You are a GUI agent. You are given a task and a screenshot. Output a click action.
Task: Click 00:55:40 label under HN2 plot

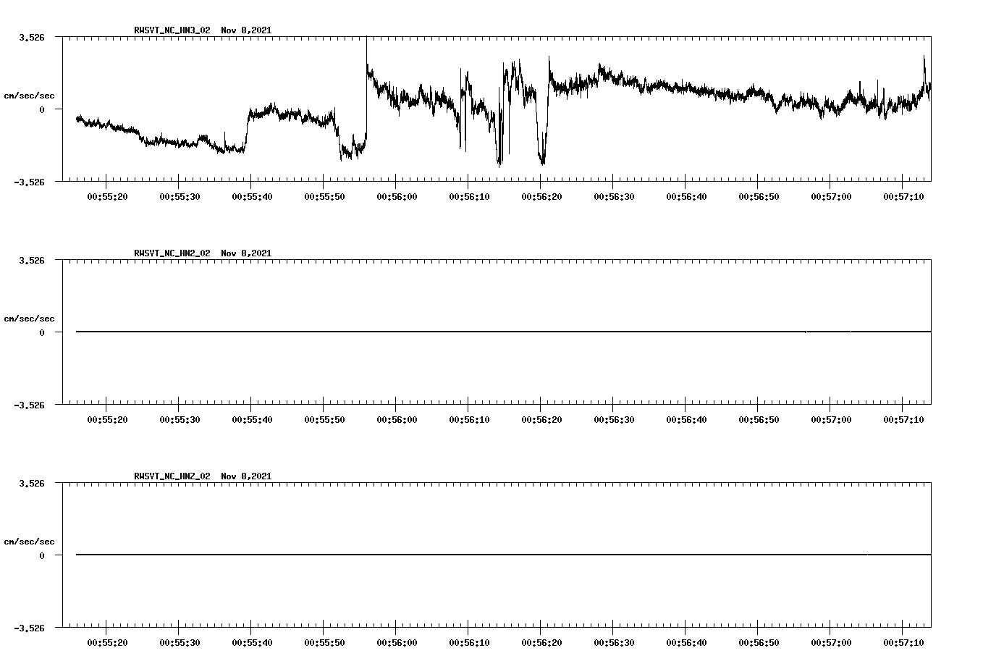coord(253,420)
